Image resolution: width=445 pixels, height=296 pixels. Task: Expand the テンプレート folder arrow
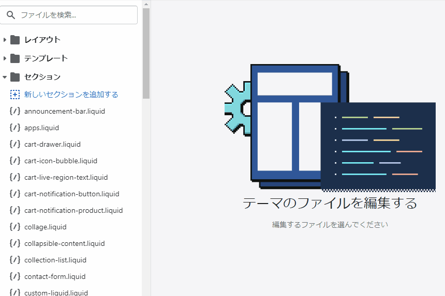coord(5,58)
